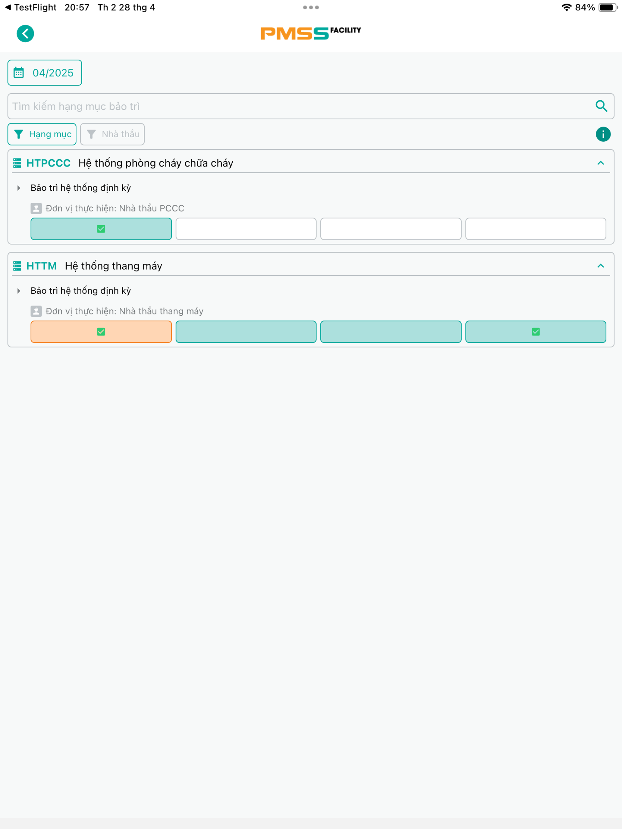622x829 pixels.
Task: Tap the battery status icon
Action: pos(608,8)
